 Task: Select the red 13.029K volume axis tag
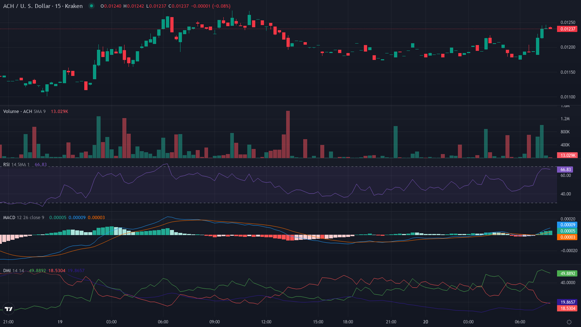pos(567,155)
